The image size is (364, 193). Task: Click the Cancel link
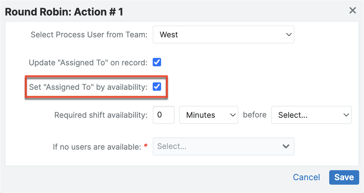coord(307,177)
